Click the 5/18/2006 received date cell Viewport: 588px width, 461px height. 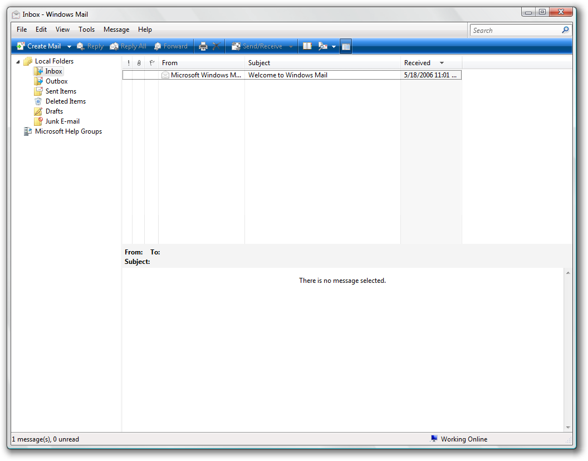(430, 75)
